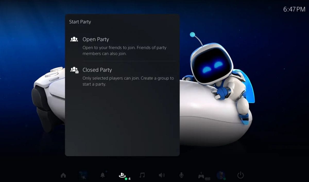Choose Open Party for friends to join
The image size is (309, 182).
(96, 39)
